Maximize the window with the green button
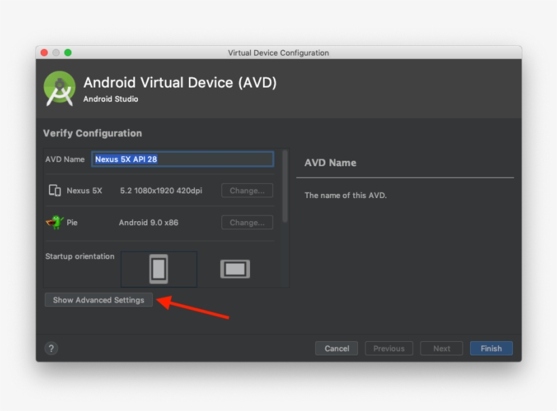 [x=68, y=53]
